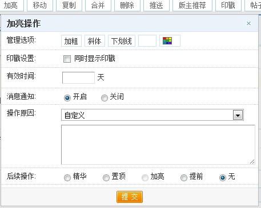The width and height of the screenshot is (261, 208).
Task: Click the 版主推荐 button
Action: 192,5
